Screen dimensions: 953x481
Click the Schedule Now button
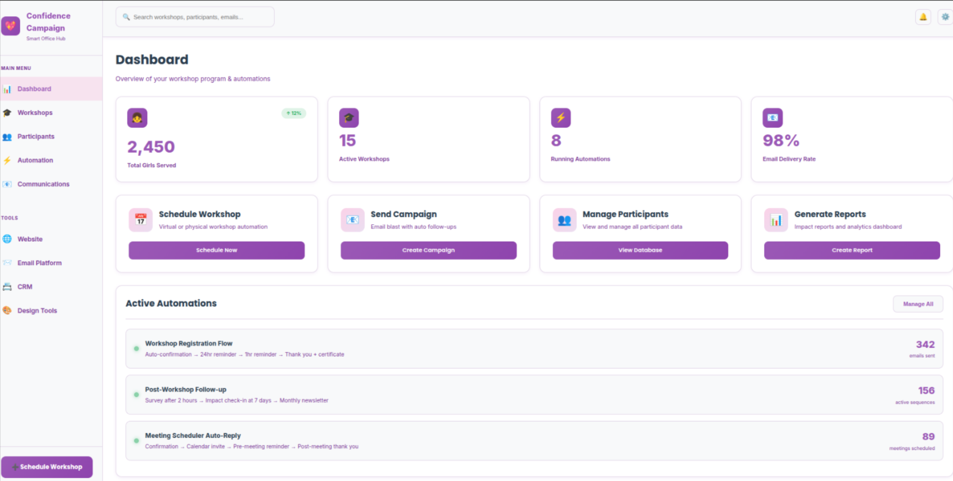tap(217, 250)
